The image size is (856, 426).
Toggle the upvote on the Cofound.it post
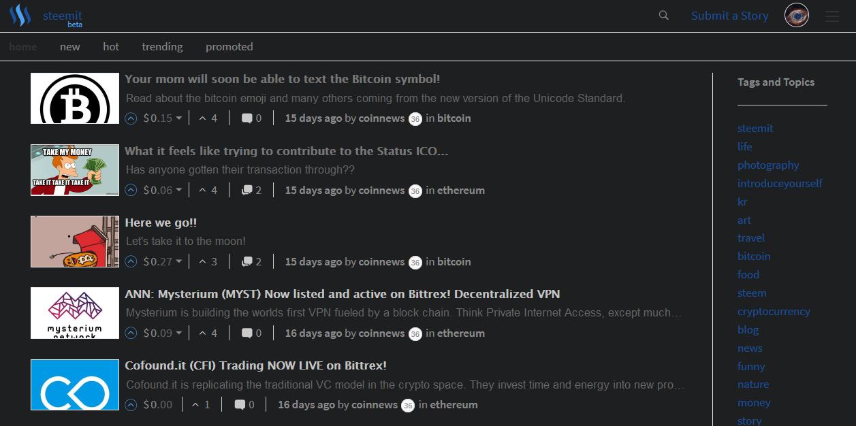(130, 404)
